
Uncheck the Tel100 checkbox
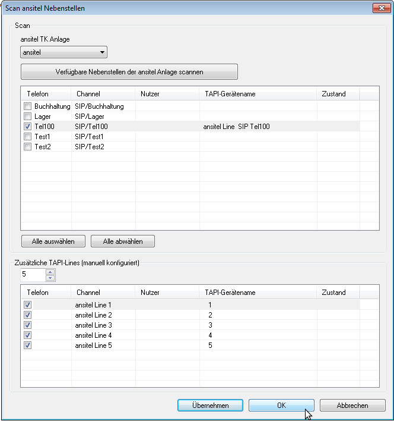click(27, 127)
